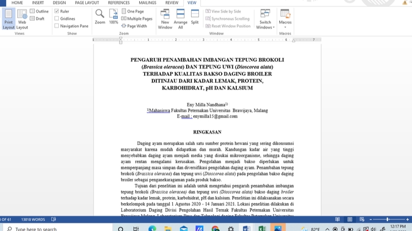This screenshot has height=231, width=412.
Task: Select Multiple Pages zoom
Action: pos(137,19)
